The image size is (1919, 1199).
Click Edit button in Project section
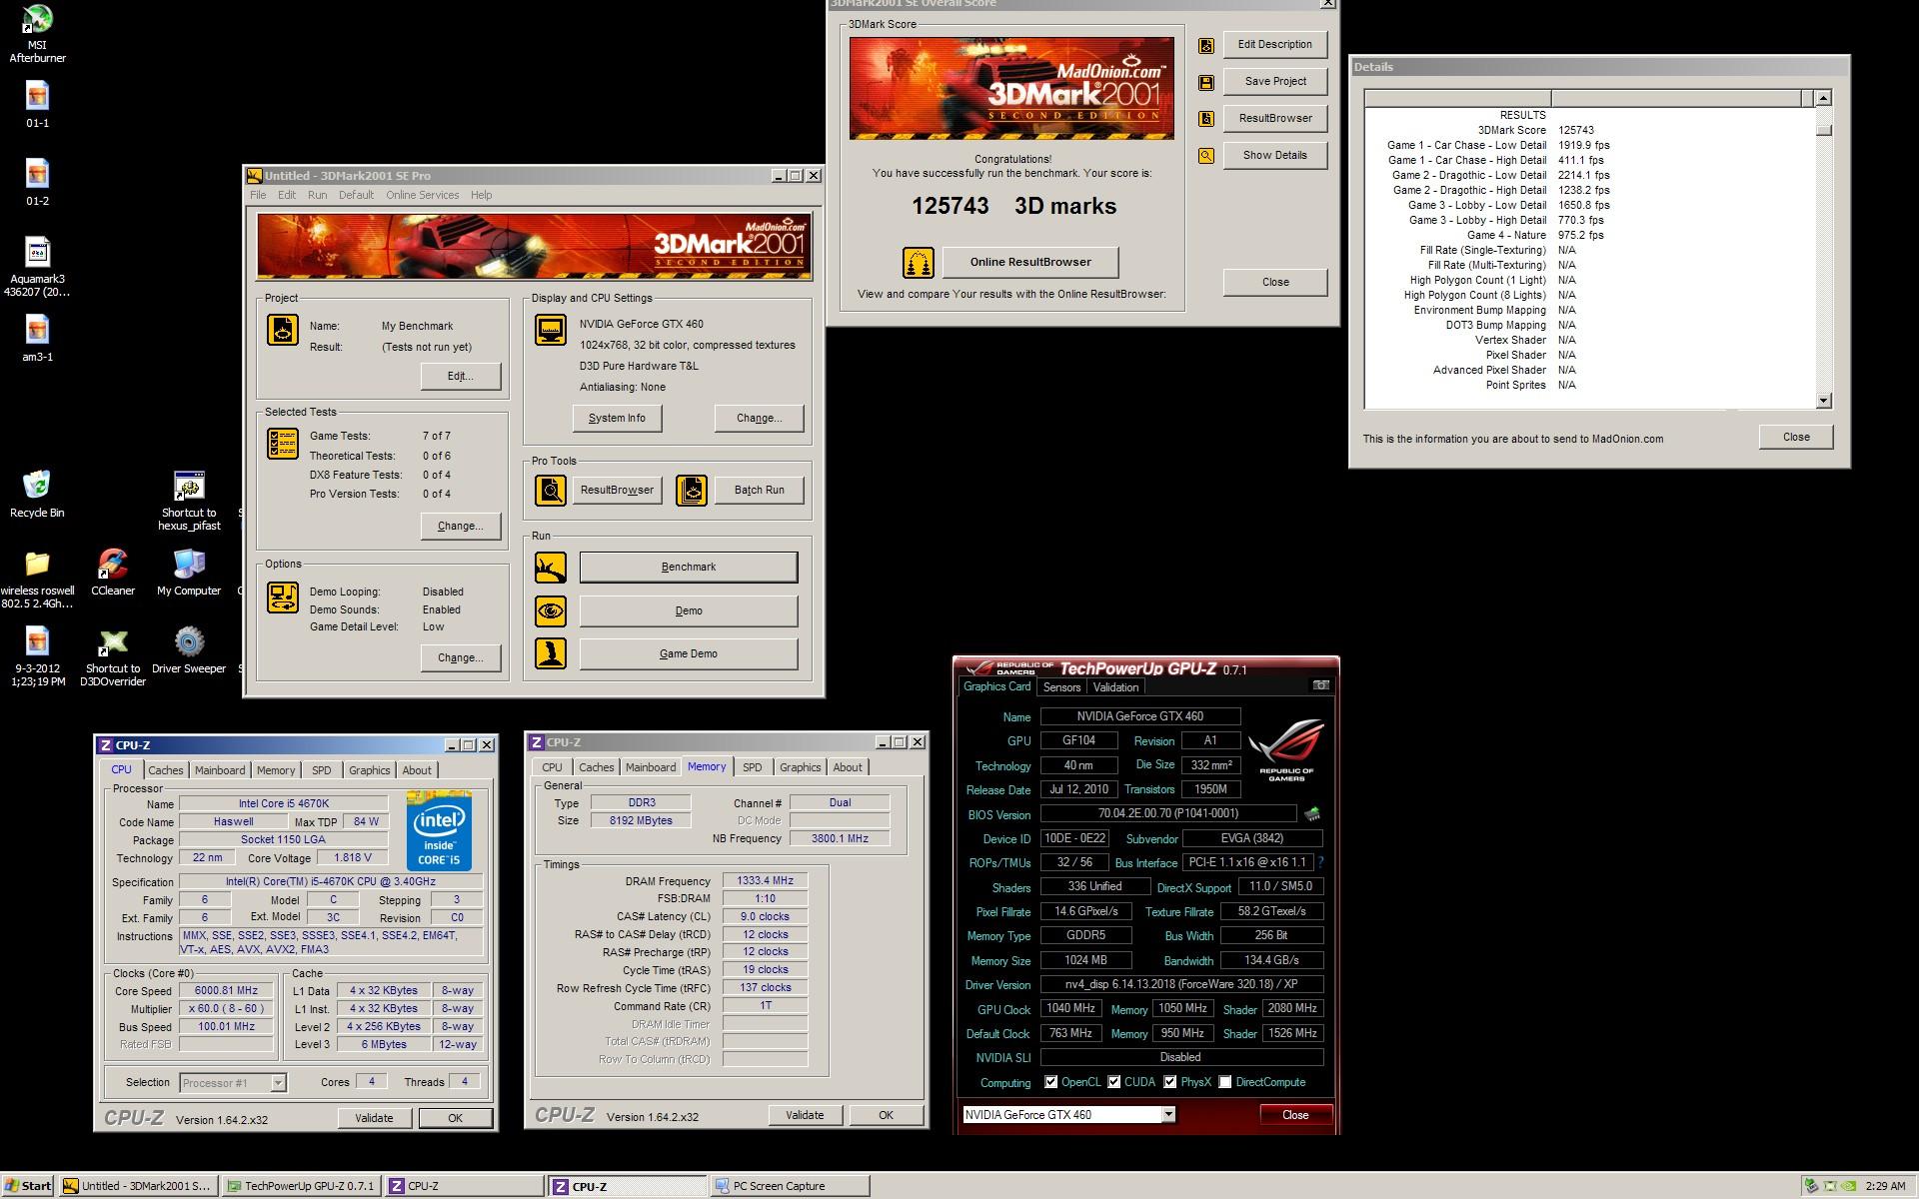coord(460,377)
